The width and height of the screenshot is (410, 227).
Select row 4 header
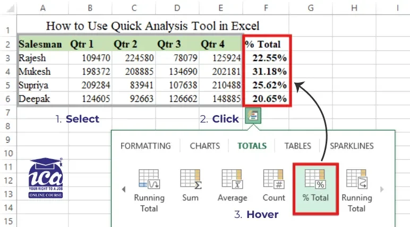point(8,71)
